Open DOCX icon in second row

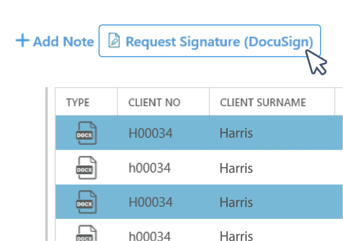[x=86, y=168]
